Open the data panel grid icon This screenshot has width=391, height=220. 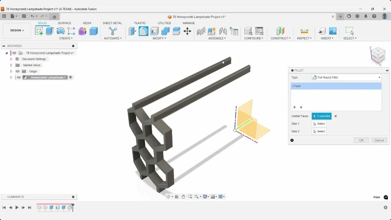(4, 16)
